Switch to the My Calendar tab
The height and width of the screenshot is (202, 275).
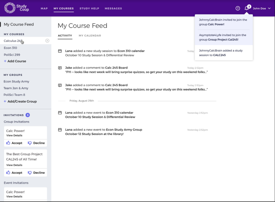click(90, 36)
